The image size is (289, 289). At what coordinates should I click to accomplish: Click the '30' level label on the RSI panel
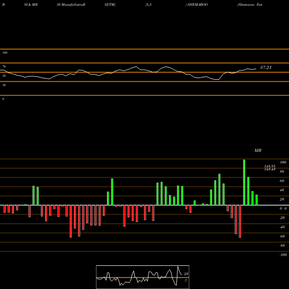4,85
